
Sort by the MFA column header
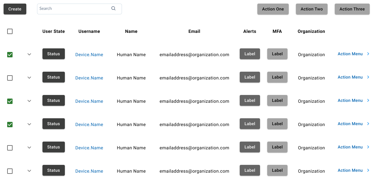tap(277, 31)
